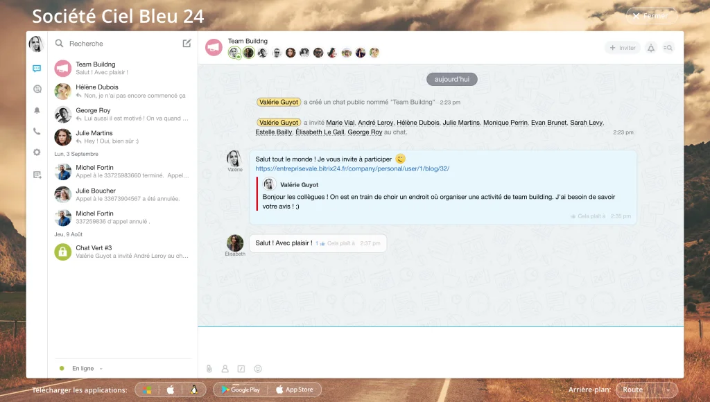Viewport: 710px width, 402px height.
Task: Open the Messages panel in the sidebar
Action: pos(37,69)
